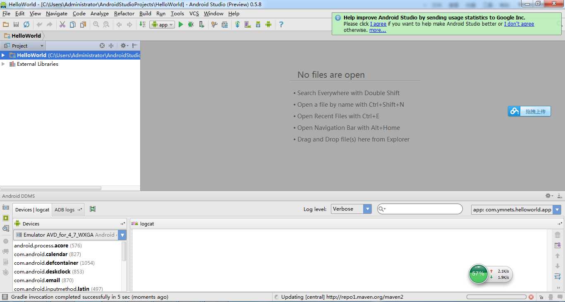
Task: Open the Log level Verbose dropdown
Action: pos(351,209)
